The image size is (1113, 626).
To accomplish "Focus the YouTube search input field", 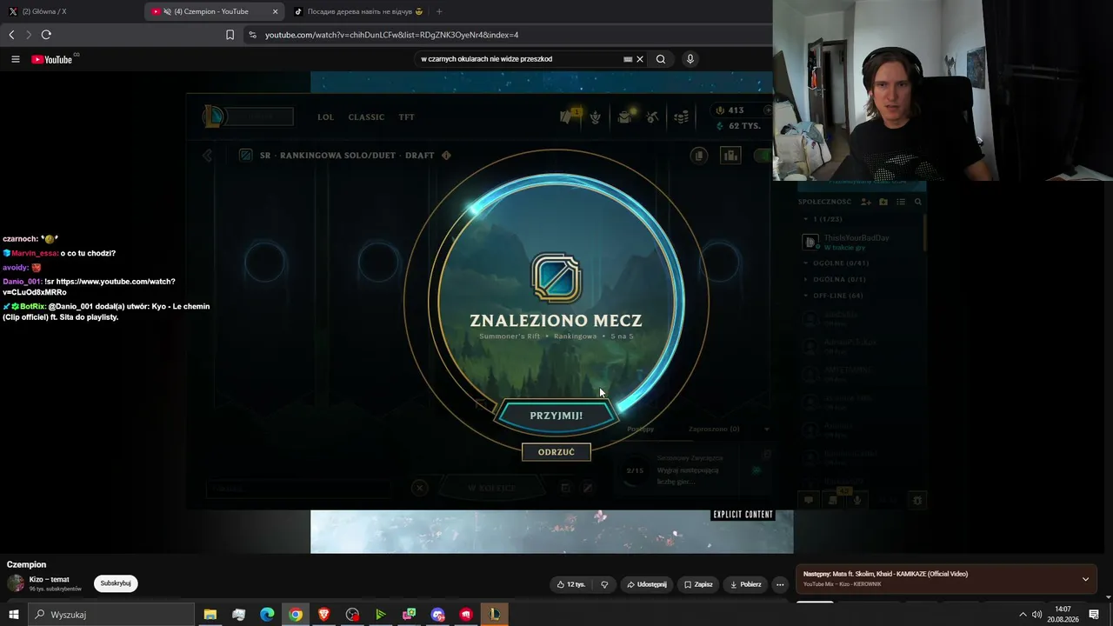I will [x=519, y=59].
